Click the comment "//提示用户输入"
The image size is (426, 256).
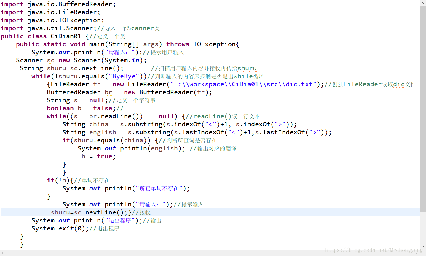[x=163, y=52]
